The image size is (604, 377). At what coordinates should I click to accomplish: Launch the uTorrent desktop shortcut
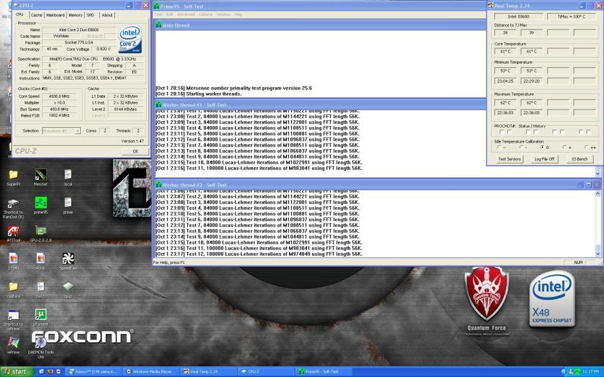(x=41, y=315)
